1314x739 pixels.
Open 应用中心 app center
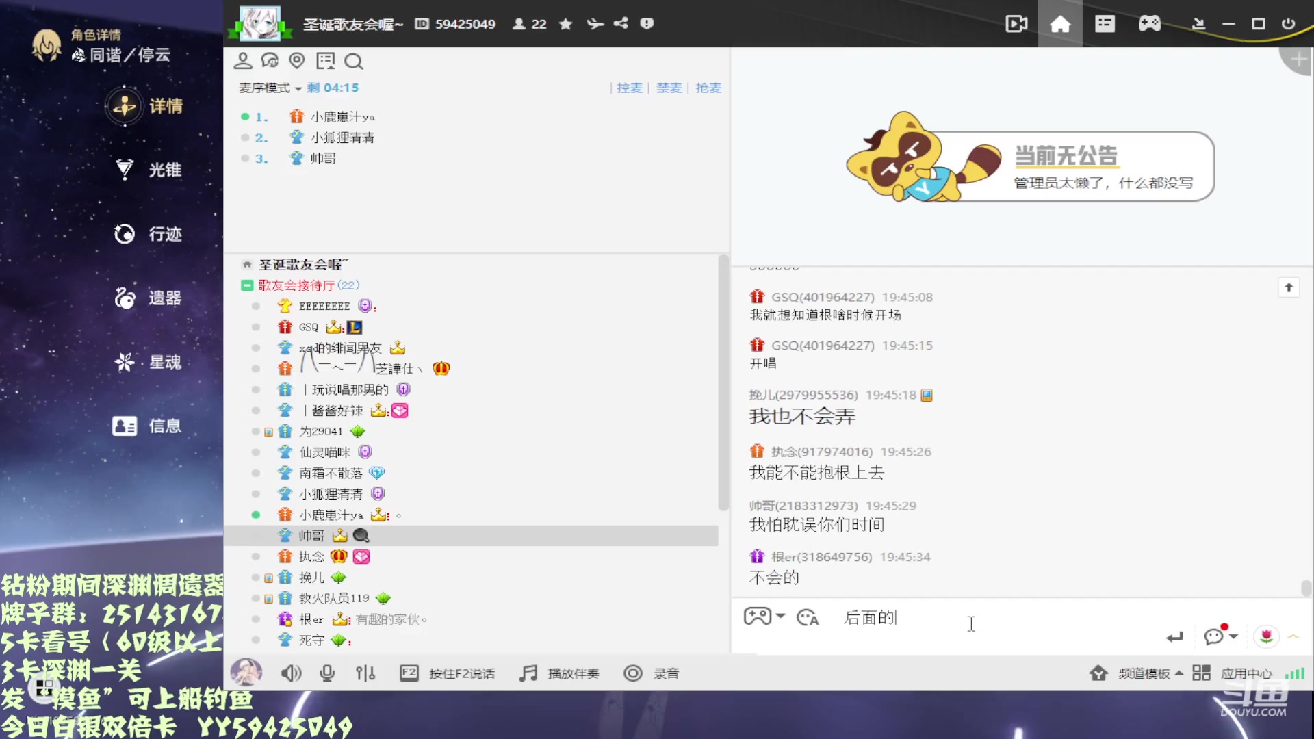(x=1232, y=673)
